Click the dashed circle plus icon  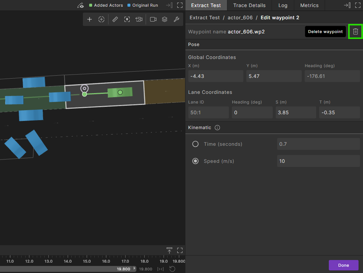pyautogui.click(x=101, y=19)
